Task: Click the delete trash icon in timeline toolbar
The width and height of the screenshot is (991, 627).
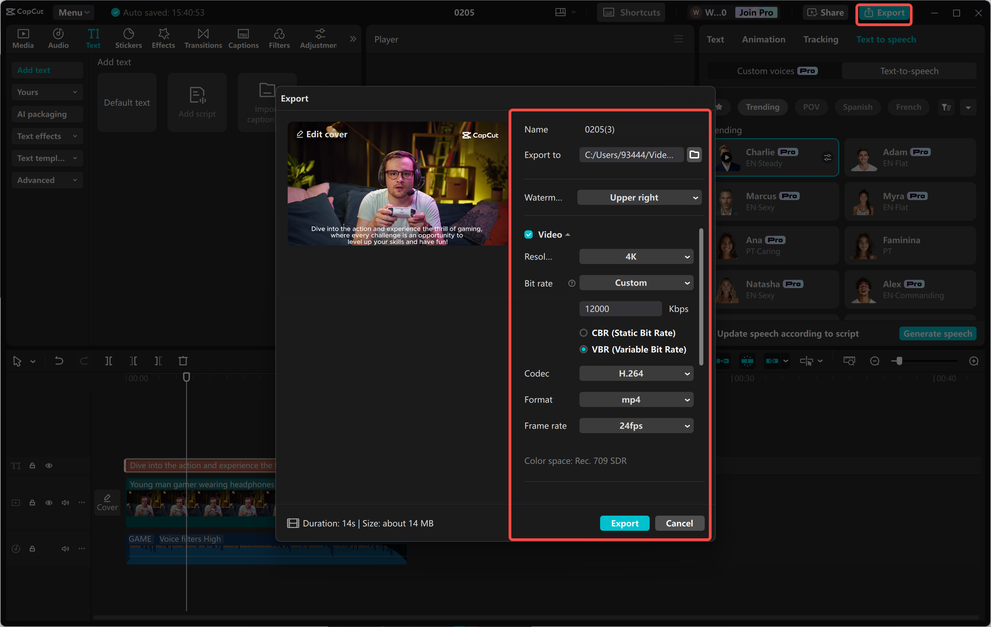Action: point(183,361)
